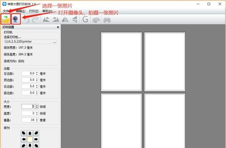Screen dimensions: 226x148
Task: Click the up arrow in the 排列 grid
Action: [30, 133]
